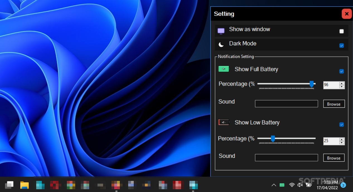Click the red low battery icon

(x=224, y=122)
